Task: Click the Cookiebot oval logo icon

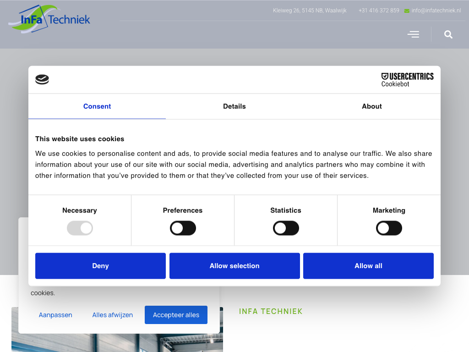Action: click(42, 80)
